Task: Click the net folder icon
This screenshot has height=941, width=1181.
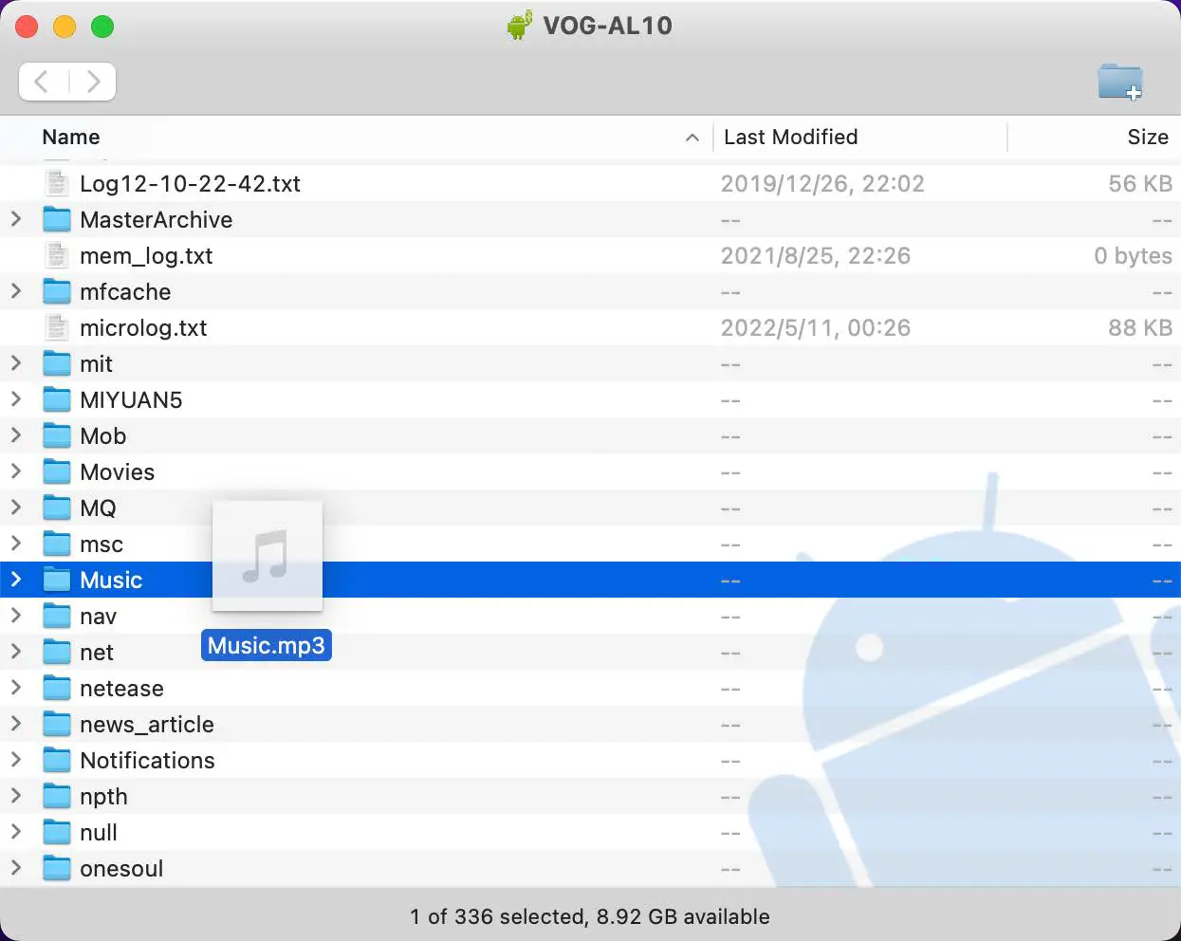Action: tap(57, 652)
